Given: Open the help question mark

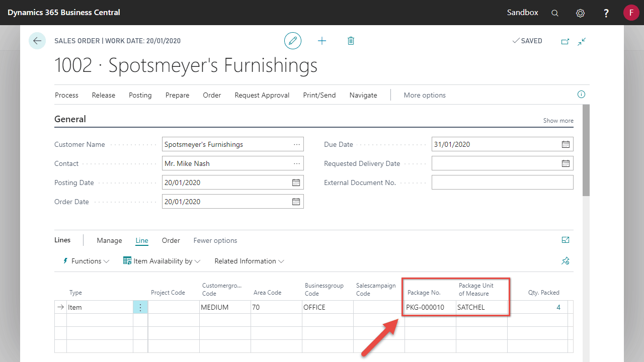Looking at the screenshot, I should [606, 13].
